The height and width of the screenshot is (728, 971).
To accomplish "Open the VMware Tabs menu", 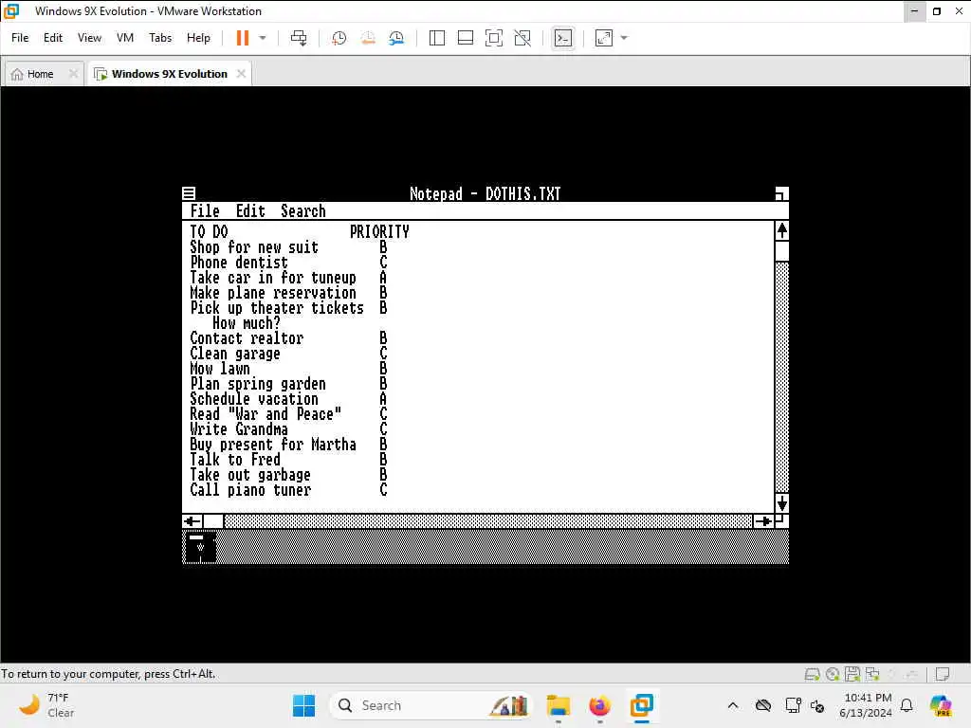I will click(x=159, y=38).
